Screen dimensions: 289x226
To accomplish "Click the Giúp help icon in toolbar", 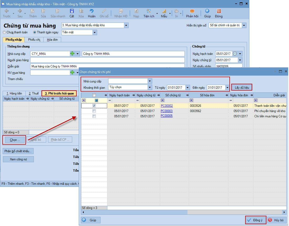I will [207, 11].
